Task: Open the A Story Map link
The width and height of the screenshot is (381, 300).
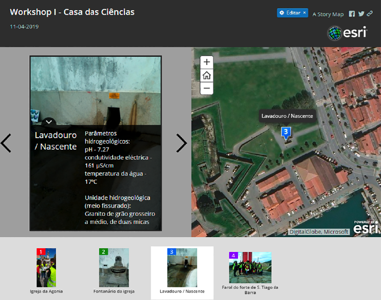Action: pyautogui.click(x=328, y=14)
